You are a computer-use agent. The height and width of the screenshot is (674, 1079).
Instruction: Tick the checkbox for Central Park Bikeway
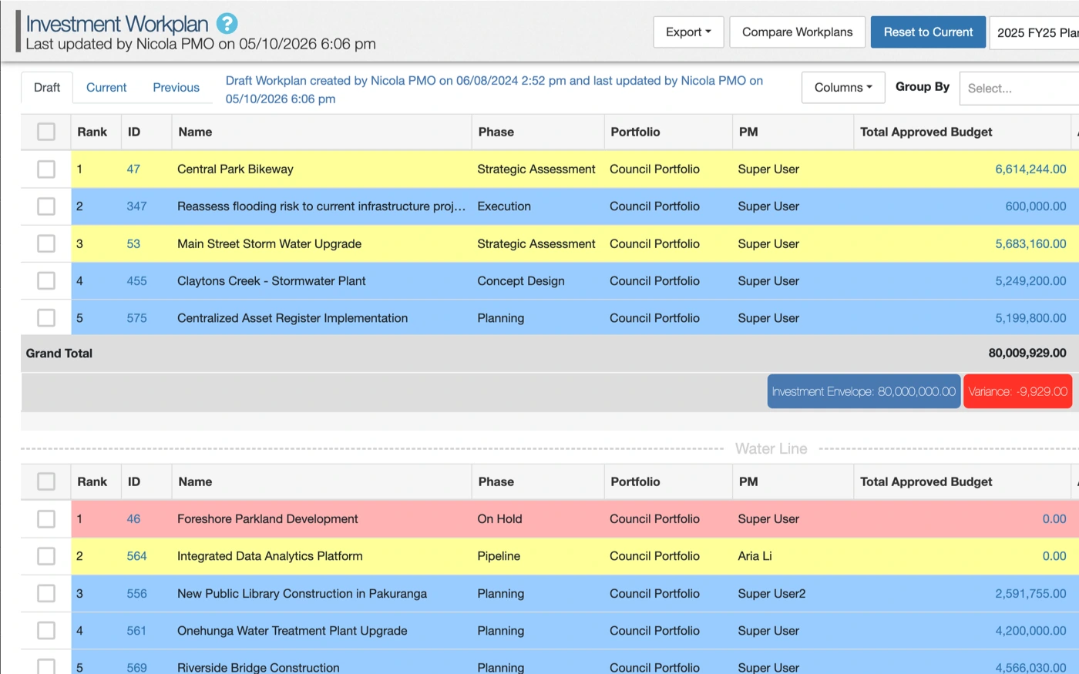click(x=46, y=169)
